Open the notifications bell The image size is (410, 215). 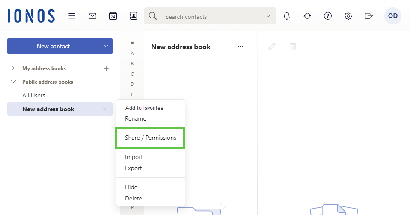(x=287, y=16)
